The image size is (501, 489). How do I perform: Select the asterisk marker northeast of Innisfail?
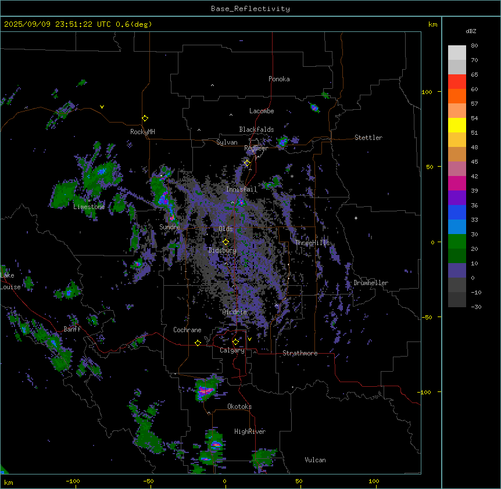(292, 176)
